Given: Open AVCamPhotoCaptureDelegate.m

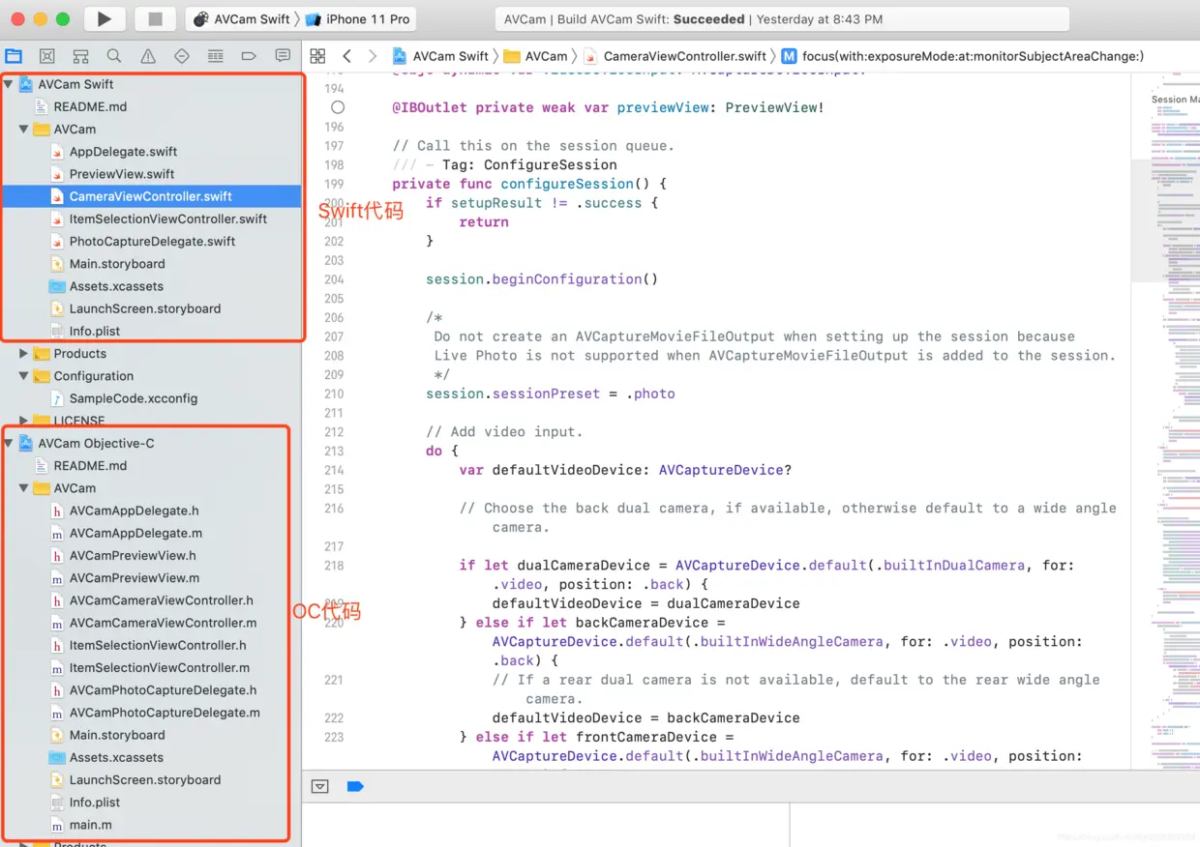Looking at the screenshot, I should point(165,713).
